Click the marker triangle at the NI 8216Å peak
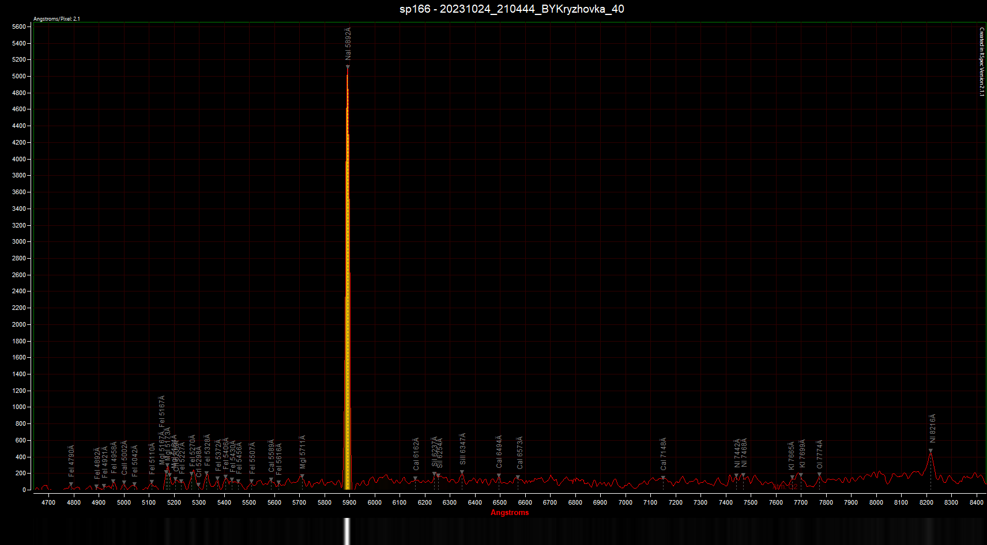This screenshot has height=545, width=987. (931, 451)
